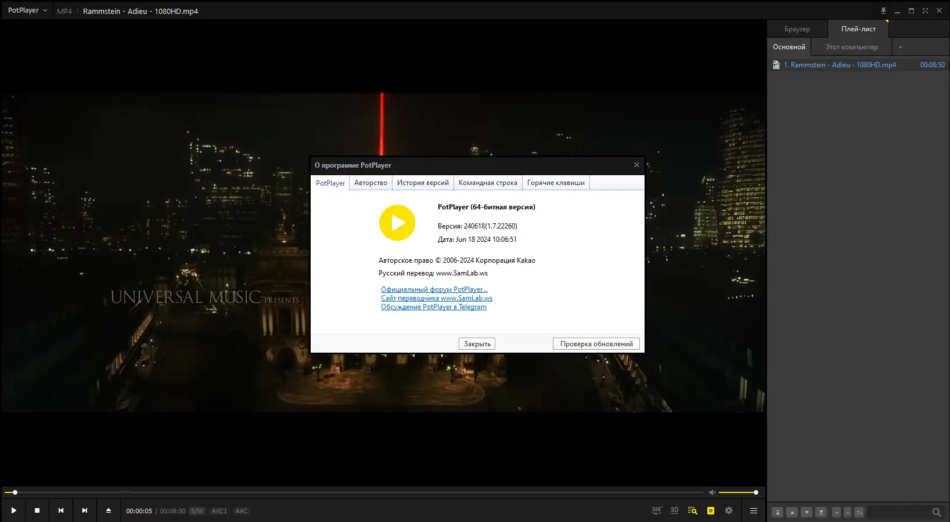The height and width of the screenshot is (522, 950).
Task: Click the playlist search magnifier icon
Action: click(x=937, y=512)
